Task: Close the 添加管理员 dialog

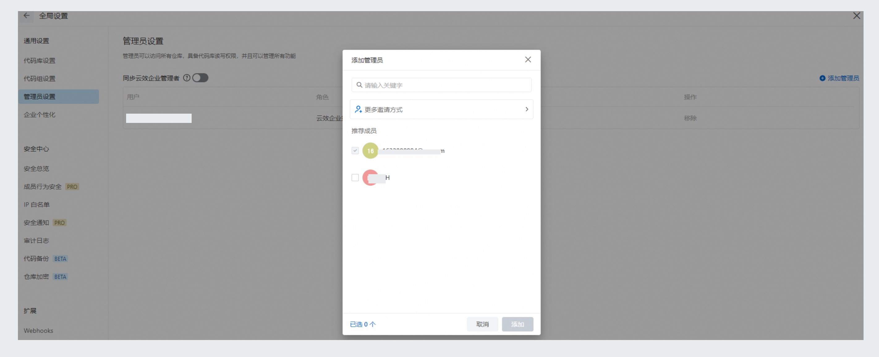Action: coord(528,60)
